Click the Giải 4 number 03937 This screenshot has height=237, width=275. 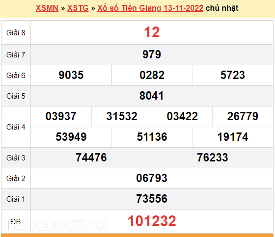61,116
